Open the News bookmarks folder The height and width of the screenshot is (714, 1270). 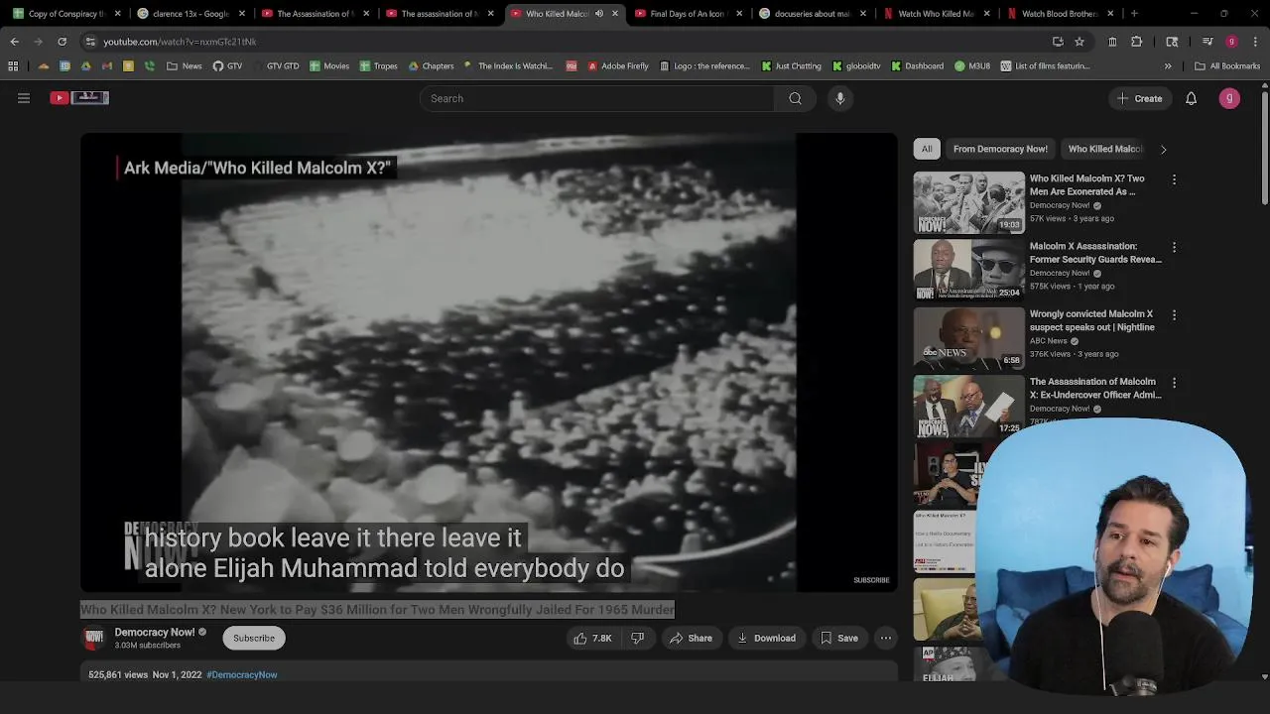pyautogui.click(x=185, y=66)
